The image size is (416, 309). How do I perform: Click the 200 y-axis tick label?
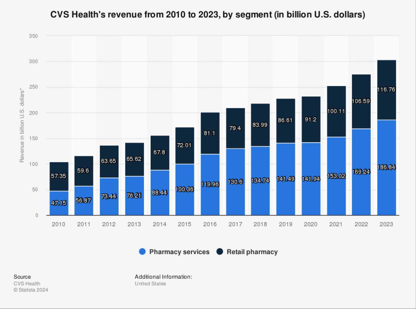point(33,113)
